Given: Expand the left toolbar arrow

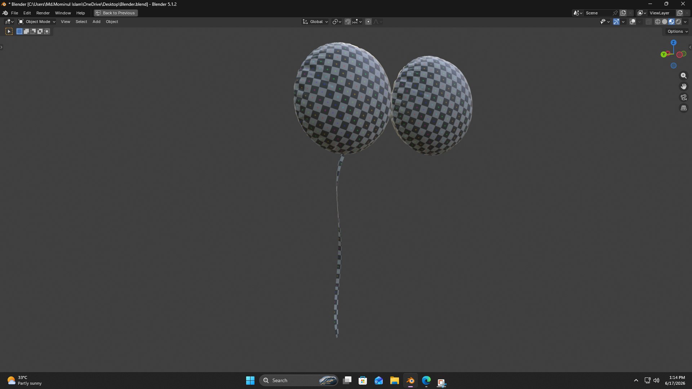Looking at the screenshot, I should pyautogui.click(x=1, y=47).
